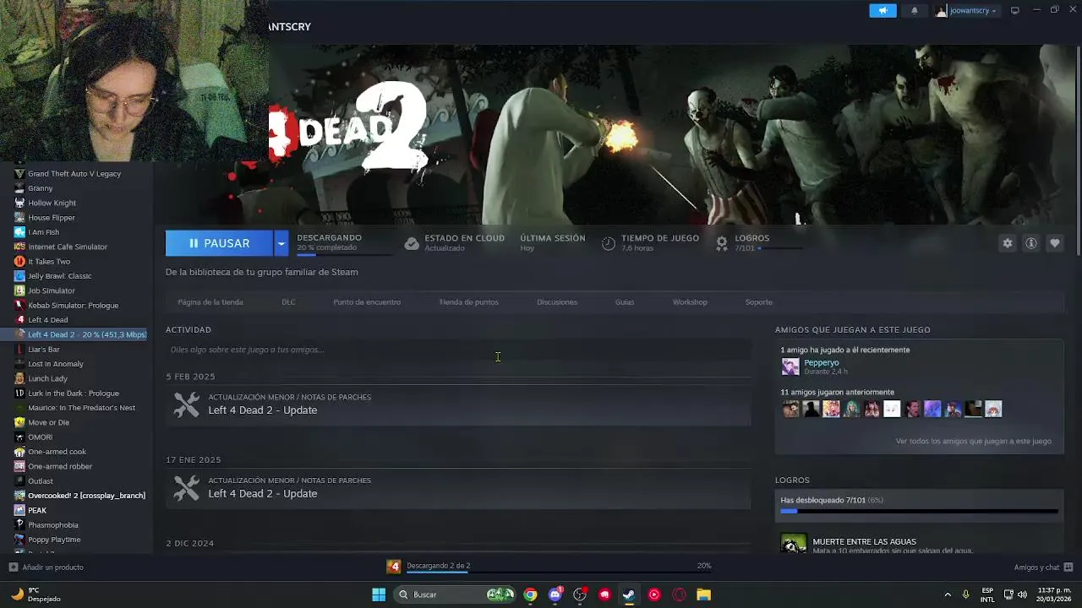Open the Punto de encuentro tab
1082x608 pixels.
[x=367, y=302]
